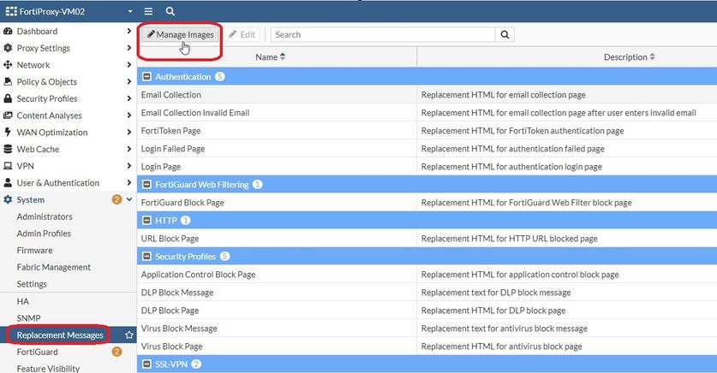Click the Security Profiles lock icon
The height and width of the screenshot is (373, 717).
(8, 98)
